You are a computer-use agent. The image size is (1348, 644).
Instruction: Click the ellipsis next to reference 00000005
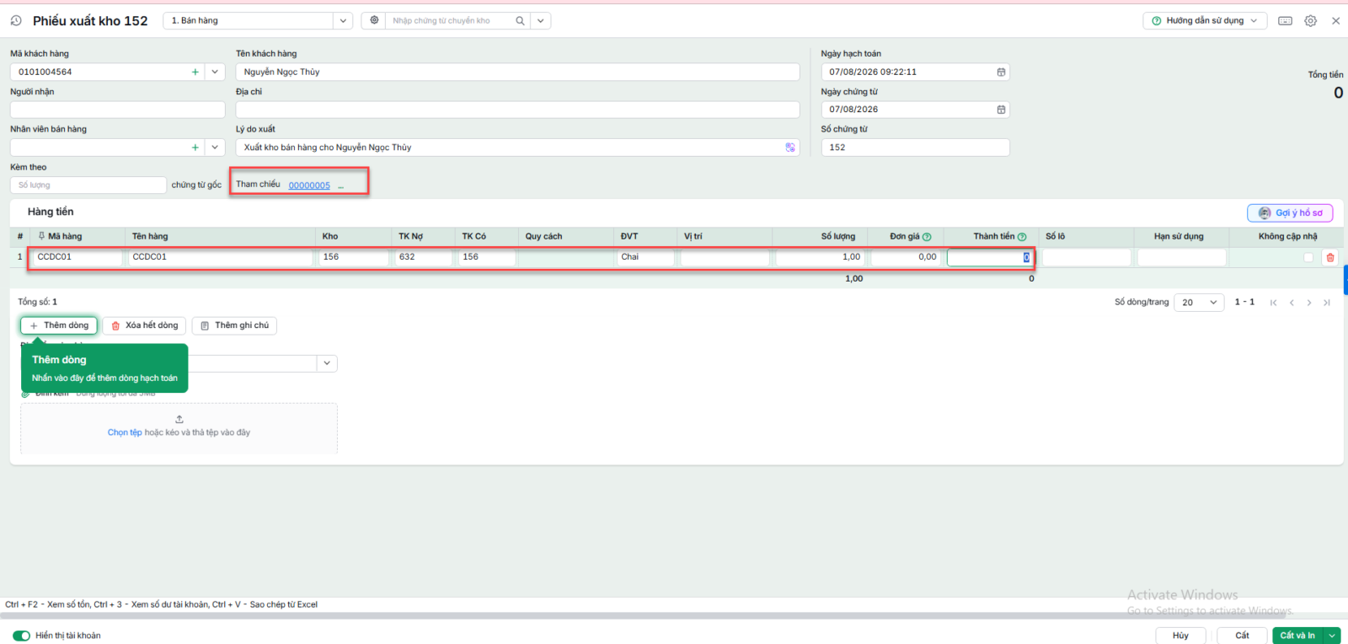tap(341, 185)
